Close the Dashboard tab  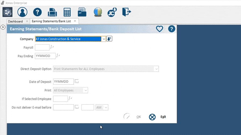[27, 21]
